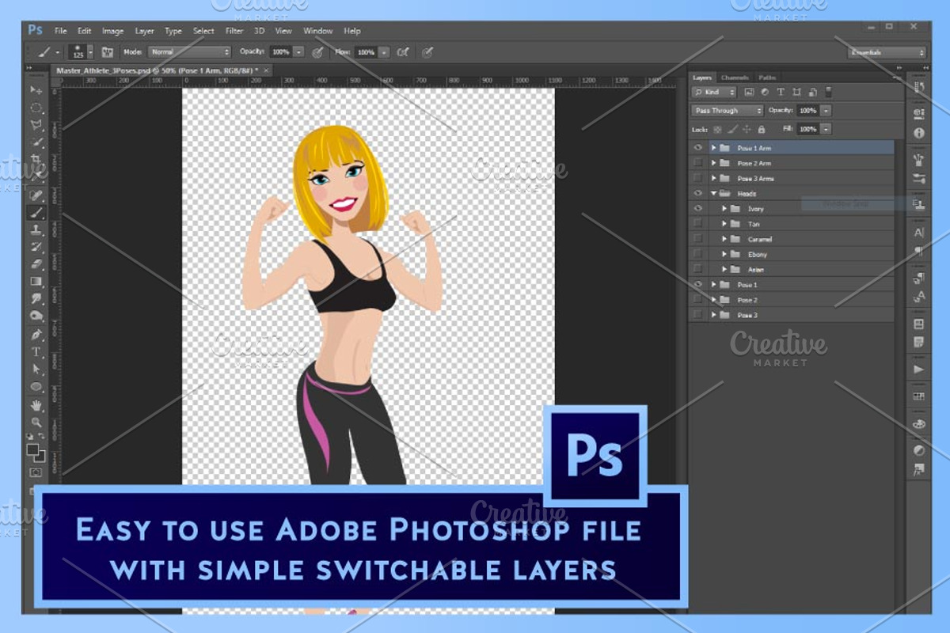Click the foreground color swatch
Viewport: 950px width, 633px height.
tap(33, 450)
